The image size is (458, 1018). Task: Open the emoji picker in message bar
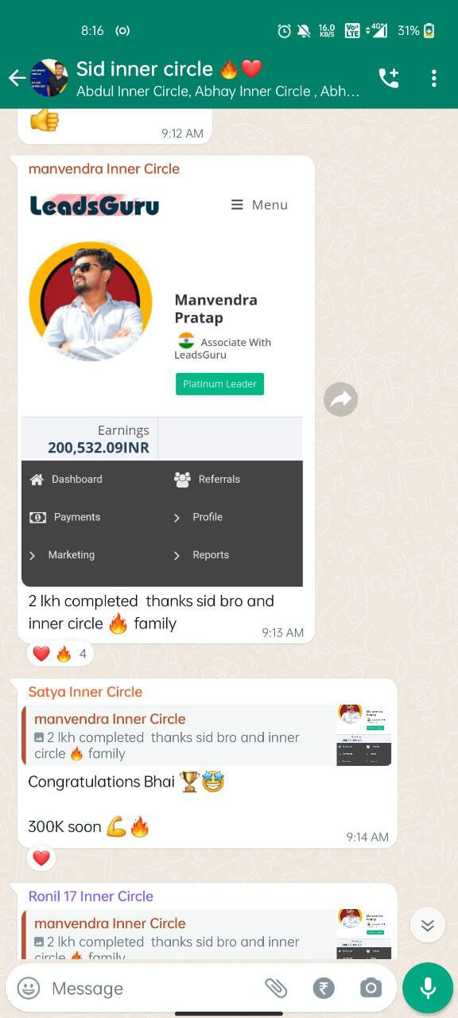(x=29, y=989)
